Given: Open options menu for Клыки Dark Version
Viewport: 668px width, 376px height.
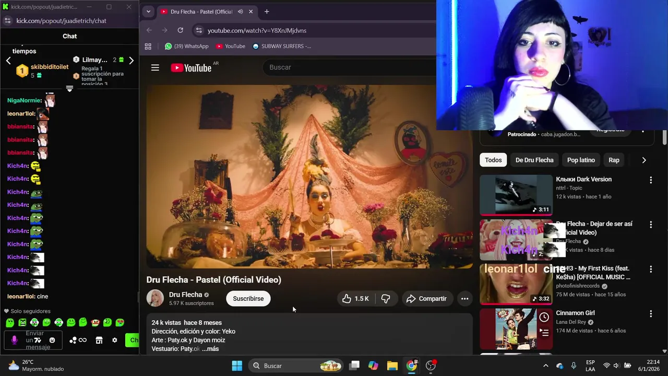Looking at the screenshot, I should [650, 180].
